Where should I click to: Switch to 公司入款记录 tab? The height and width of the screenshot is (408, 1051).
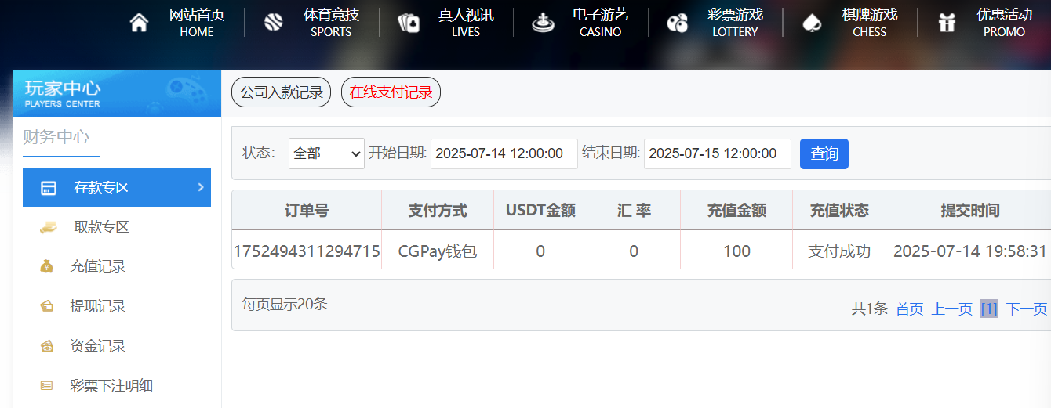click(282, 92)
